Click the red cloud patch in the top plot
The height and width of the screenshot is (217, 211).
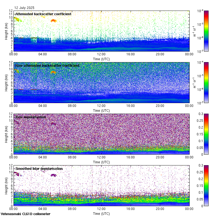point(53,21)
